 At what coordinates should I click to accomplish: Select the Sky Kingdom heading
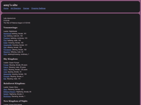11,59
